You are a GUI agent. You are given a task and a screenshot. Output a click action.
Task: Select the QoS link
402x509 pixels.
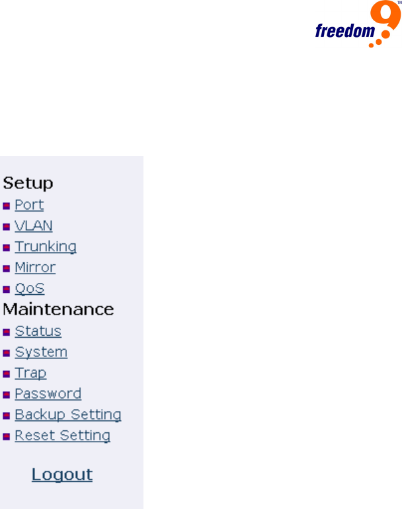coord(30,289)
